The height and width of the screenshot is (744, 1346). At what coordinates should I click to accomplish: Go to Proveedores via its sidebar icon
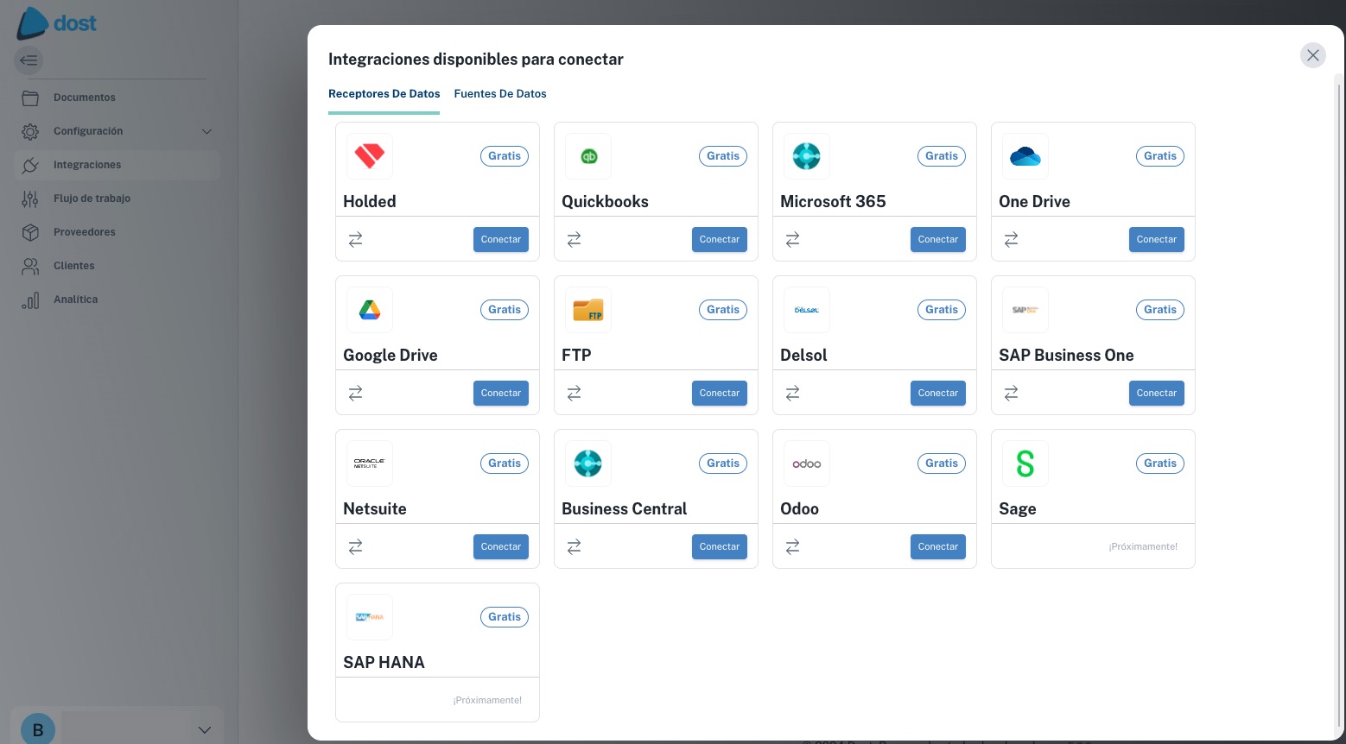tap(30, 232)
